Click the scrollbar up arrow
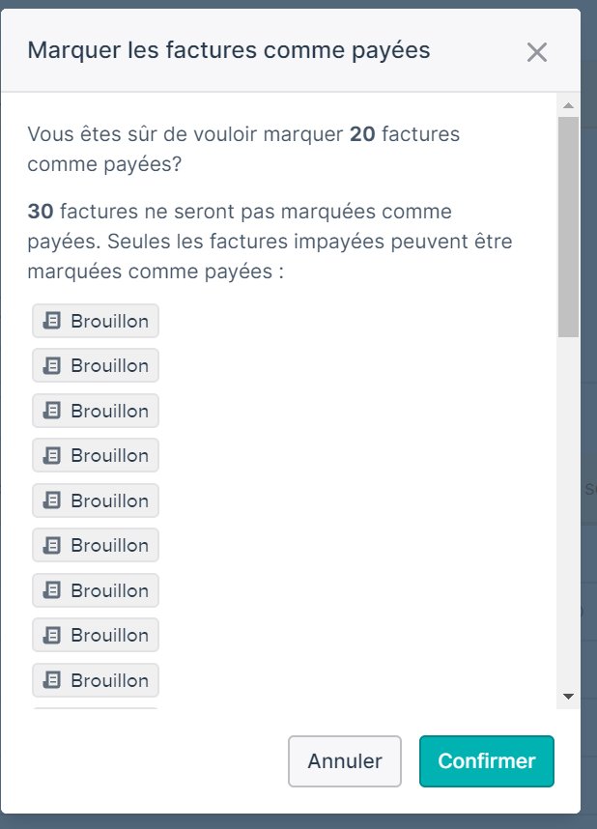Image resolution: width=597 pixels, height=829 pixels. (x=568, y=105)
